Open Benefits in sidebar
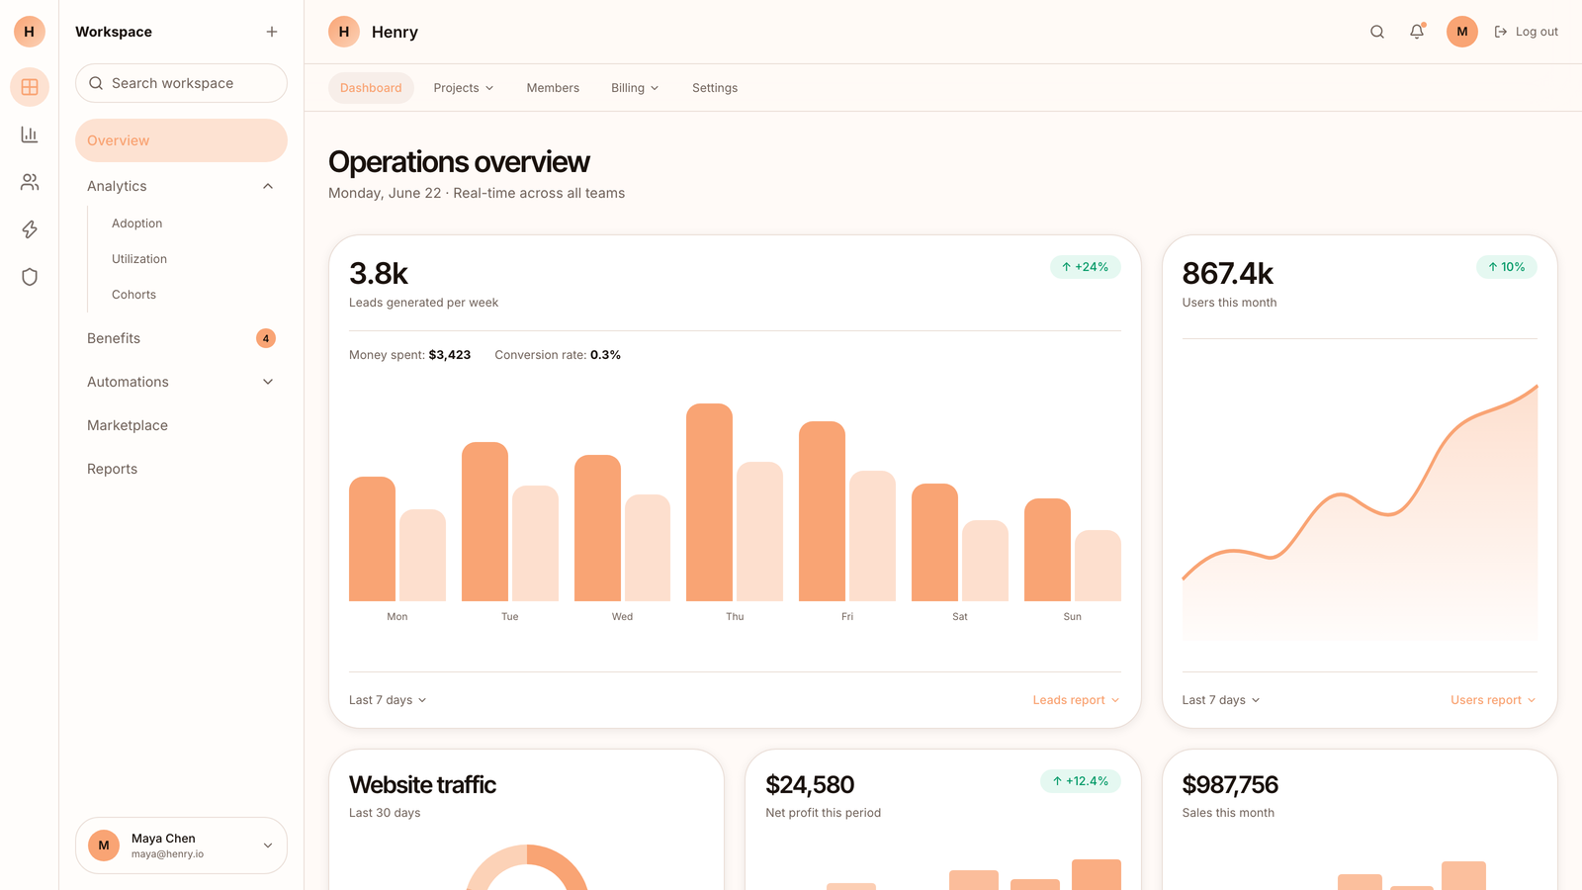 click(181, 338)
